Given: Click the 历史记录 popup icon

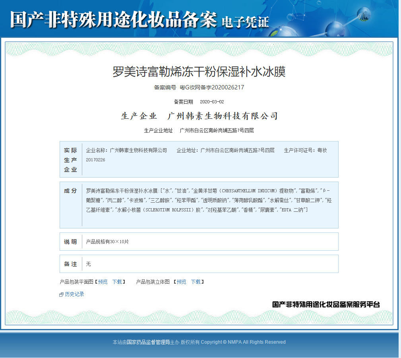Looking at the screenshot, I should (x=61, y=294).
